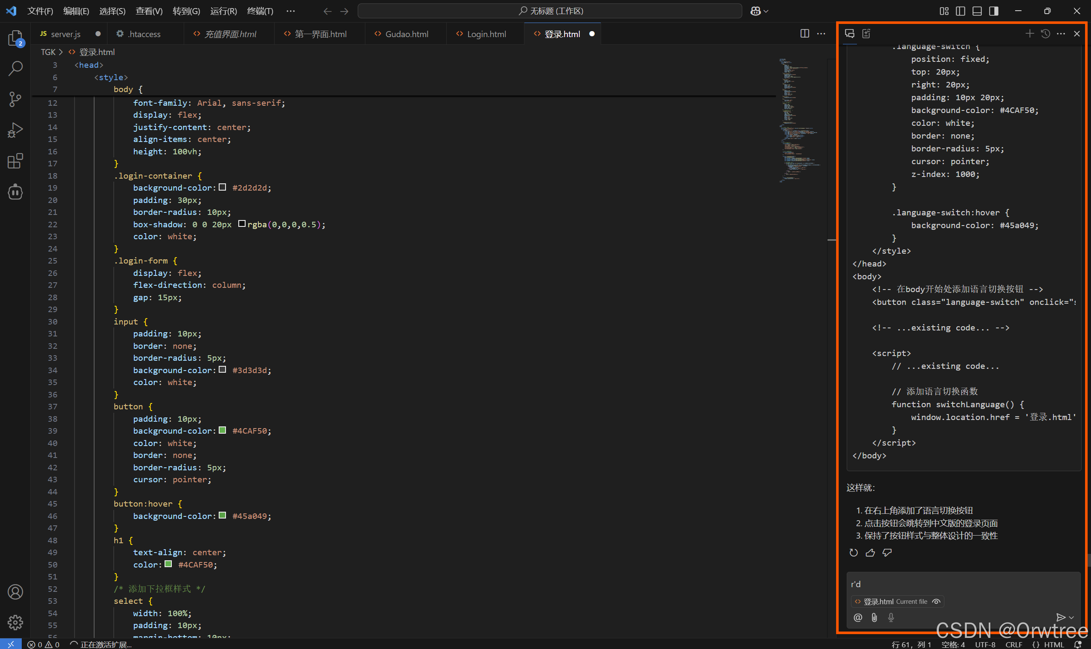The image size is (1091, 649).
Task: Open the Extensions view
Action: pos(15,161)
